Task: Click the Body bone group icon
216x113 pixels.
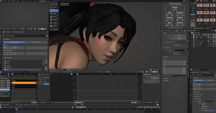Action: [5, 61]
